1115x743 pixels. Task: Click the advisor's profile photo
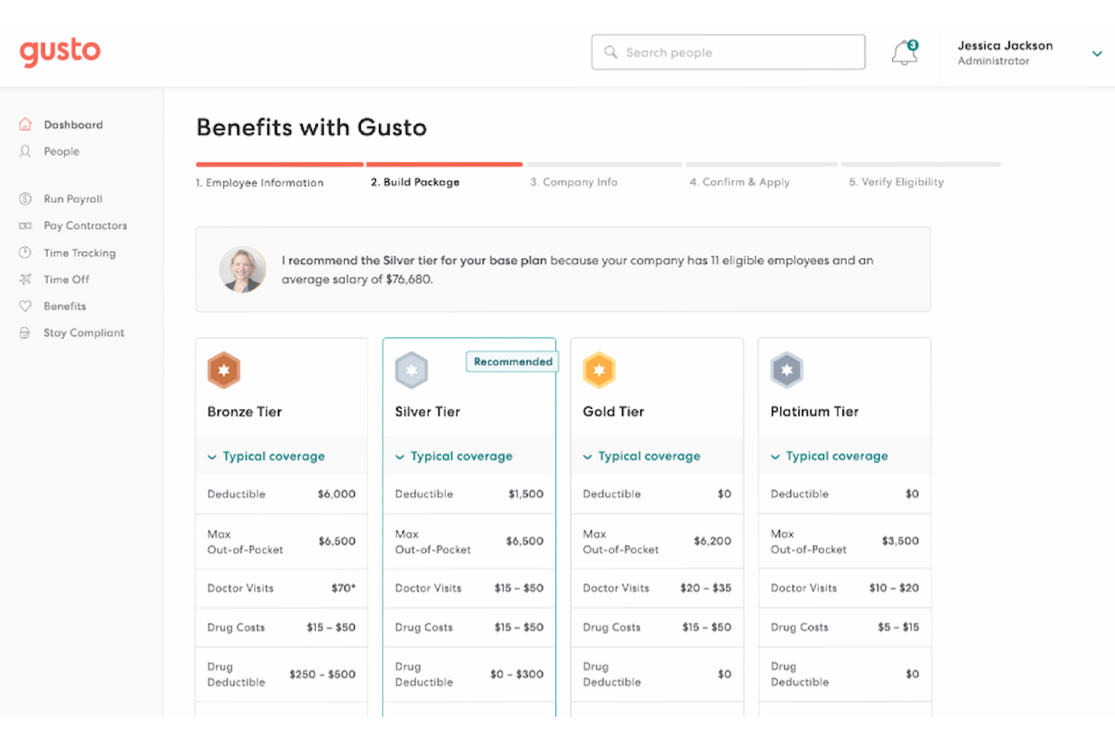tap(242, 269)
